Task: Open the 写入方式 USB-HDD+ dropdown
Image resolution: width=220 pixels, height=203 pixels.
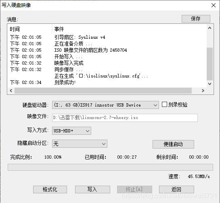Action: click(x=71, y=131)
